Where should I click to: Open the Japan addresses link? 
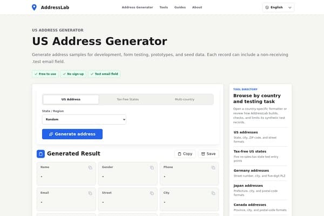(x=260, y=190)
